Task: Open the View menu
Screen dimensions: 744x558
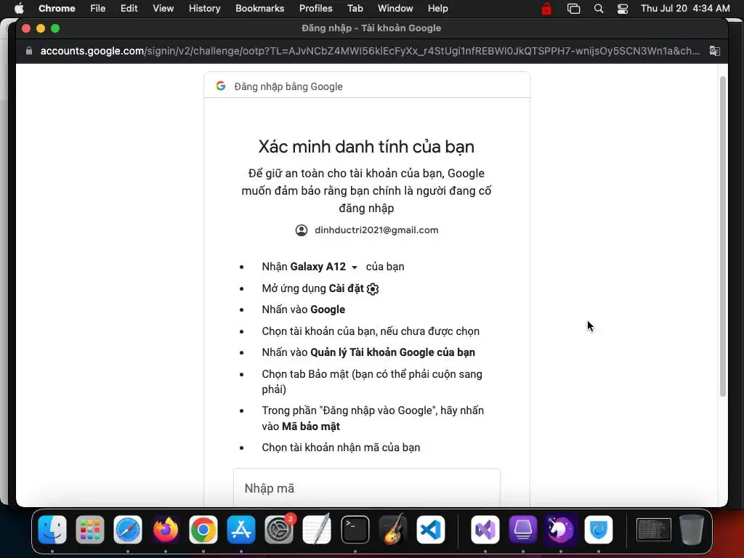Action: click(x=163, y=8)
